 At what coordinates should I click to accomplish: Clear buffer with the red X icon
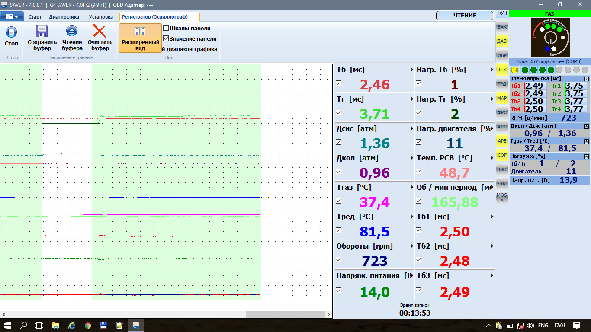[x=100, y=31]
